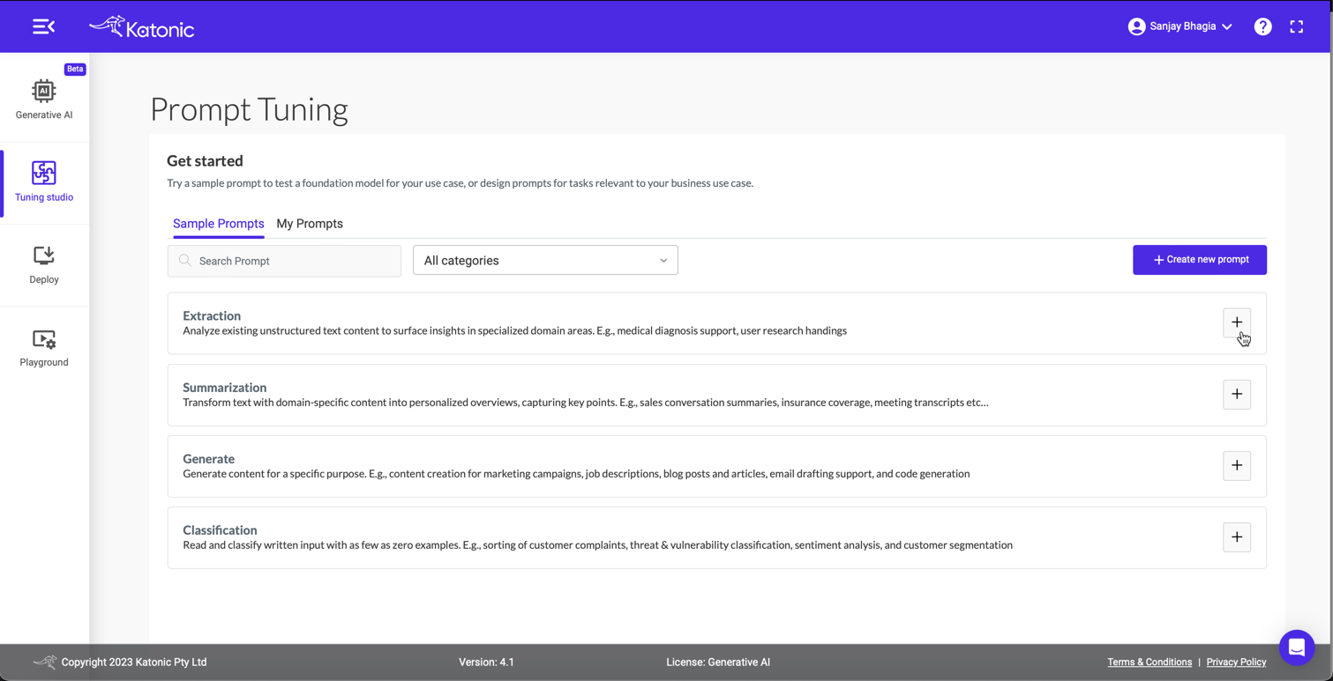Collapse the sidebar with the hamburger icon
Viewport: 1333px width, 681px height.
click(x=43, y=26)
